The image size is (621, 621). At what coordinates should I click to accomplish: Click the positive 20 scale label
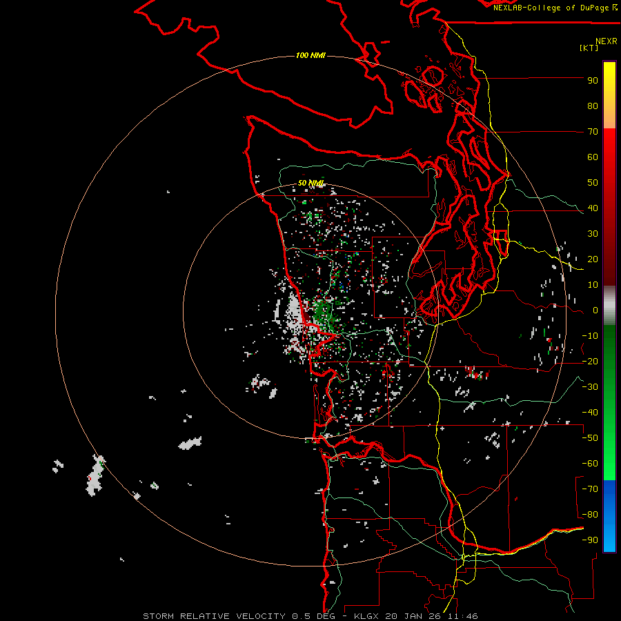tap(593, 259)
